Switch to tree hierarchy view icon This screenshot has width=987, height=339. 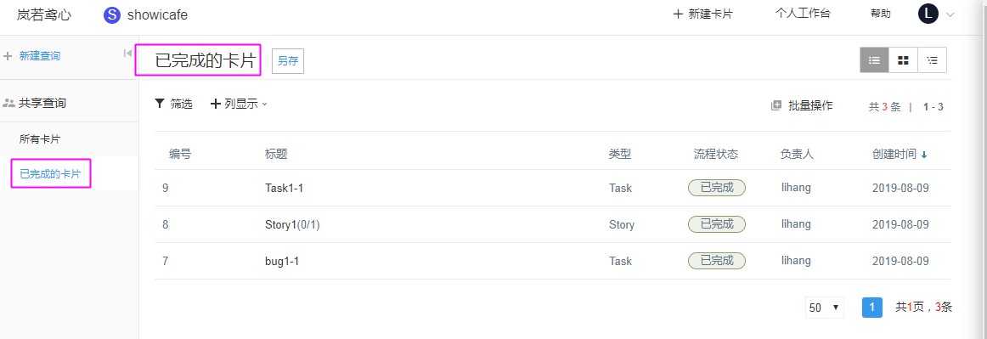[x=933, y=59]
